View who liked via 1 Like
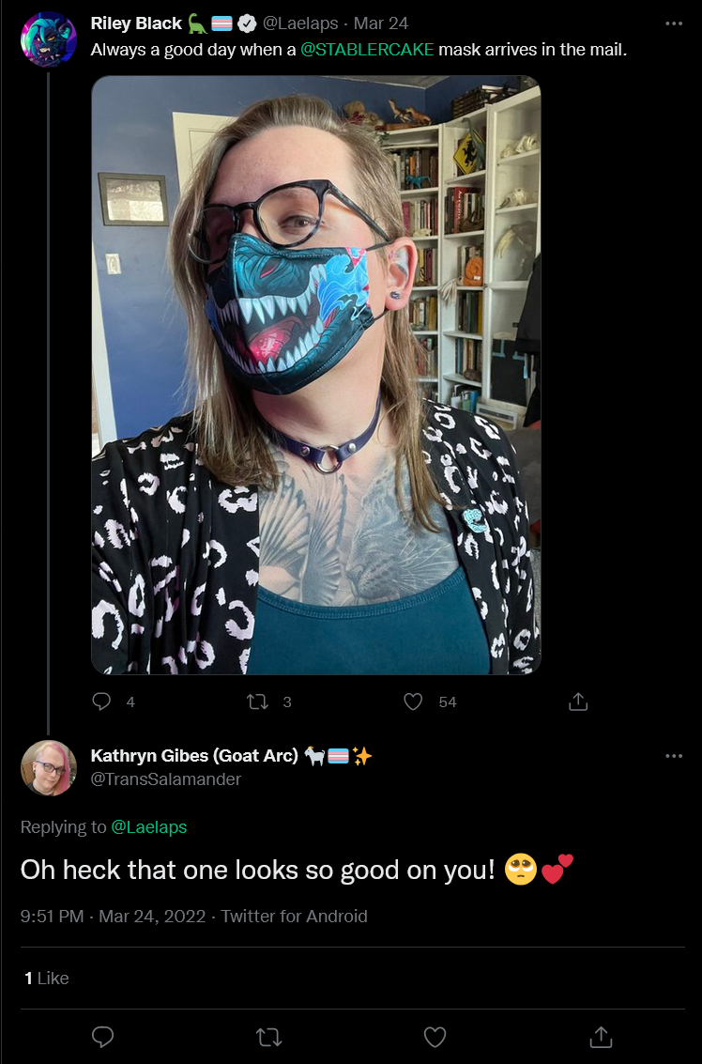The image size is (702, 1064). (x=47, y=978)
